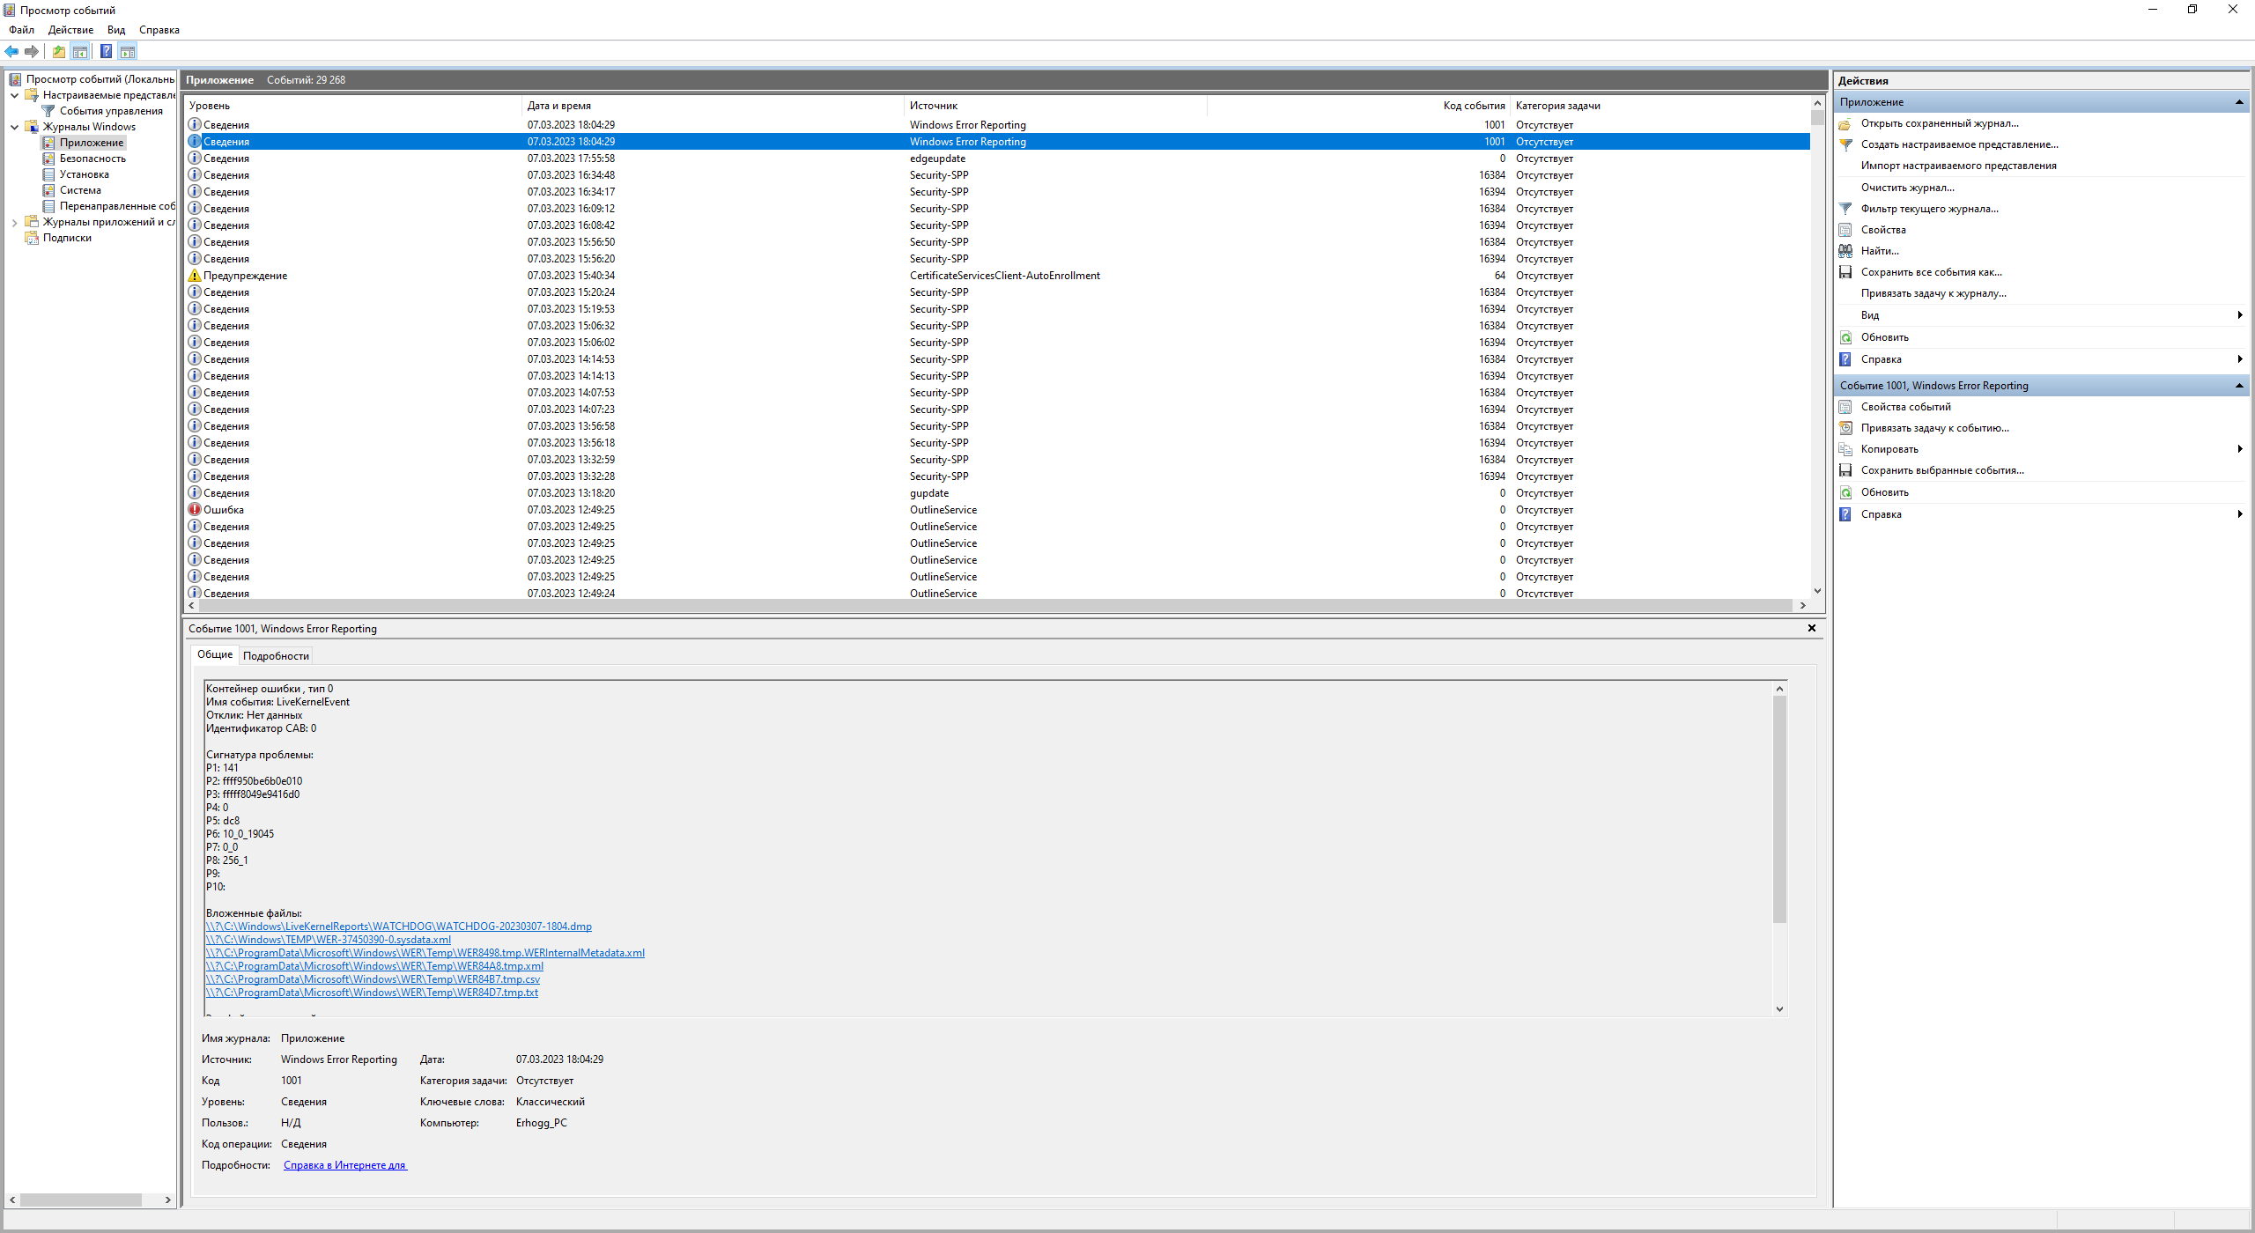The width and height of the screenshot is (2255, 1233).
Task: Switch to the Подробности tab
Action: pos(276,656)
